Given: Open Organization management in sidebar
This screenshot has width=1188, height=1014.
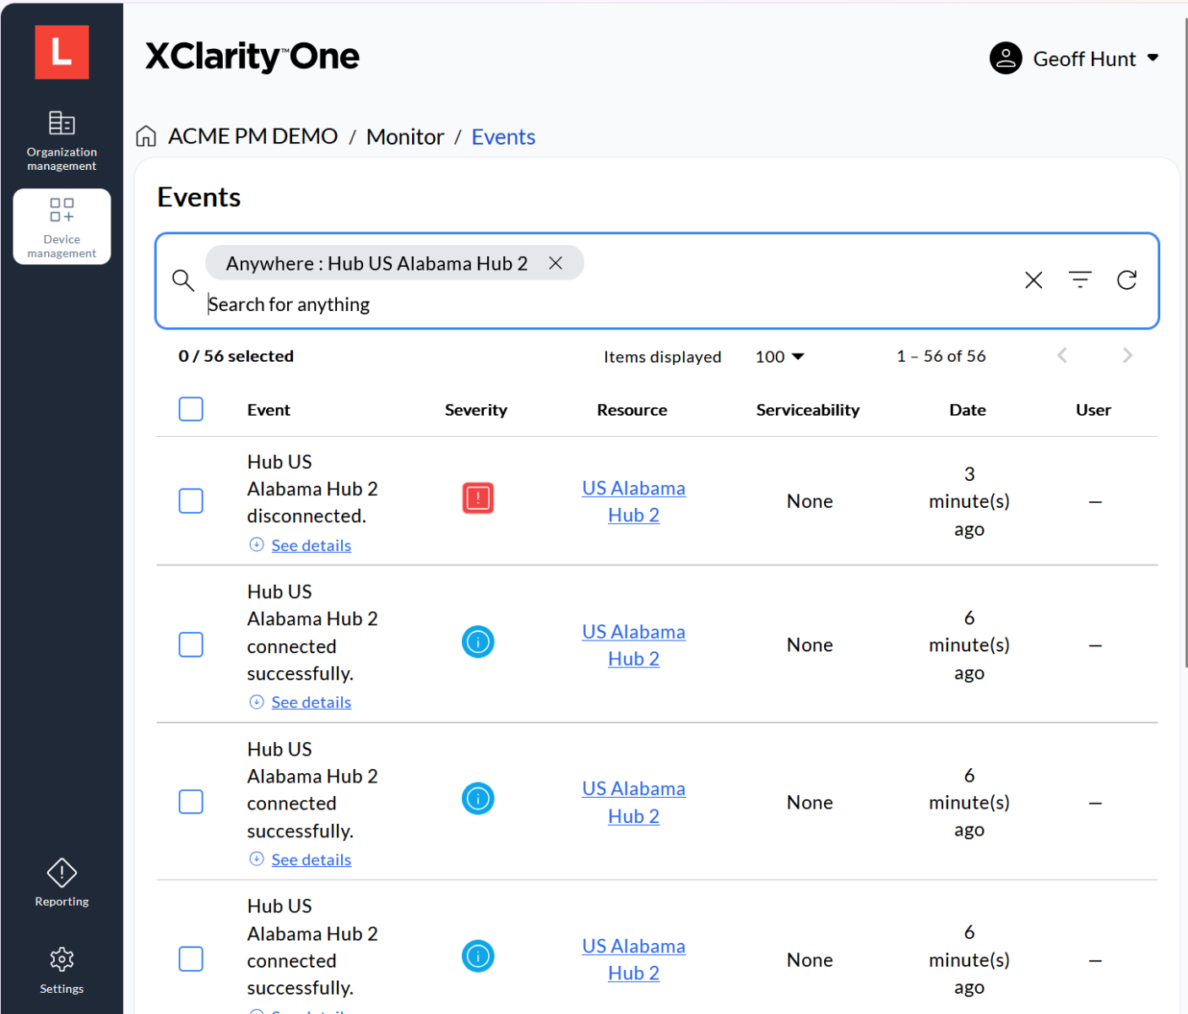Looking at the screenshot, I should pos(62,141).
